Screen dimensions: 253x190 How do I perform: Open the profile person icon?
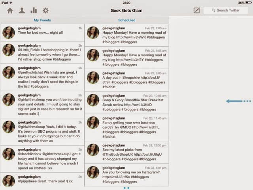22,11
